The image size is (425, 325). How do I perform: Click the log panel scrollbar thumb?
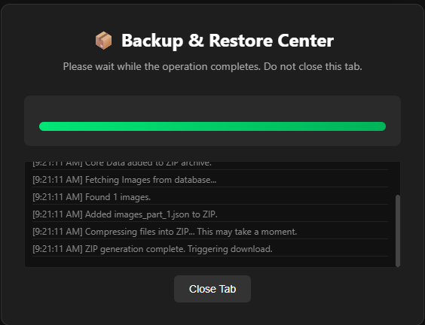(398, 231)
